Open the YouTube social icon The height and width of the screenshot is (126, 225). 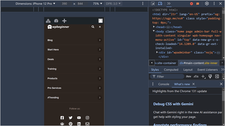click(x=79, y=118)
